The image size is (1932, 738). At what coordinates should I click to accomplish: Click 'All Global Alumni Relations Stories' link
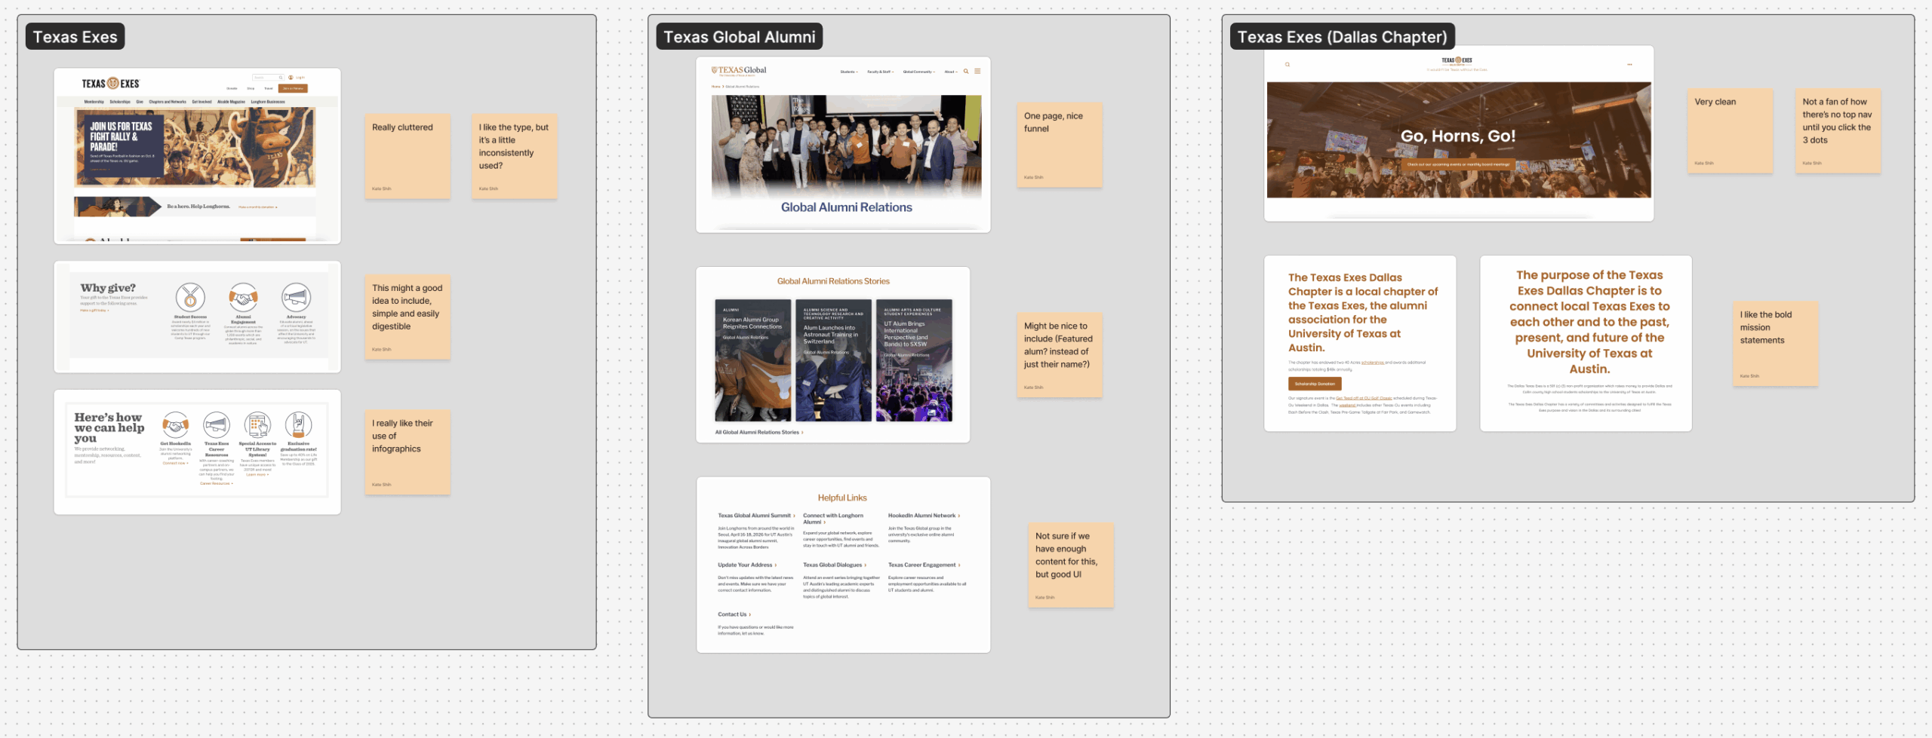758,433
